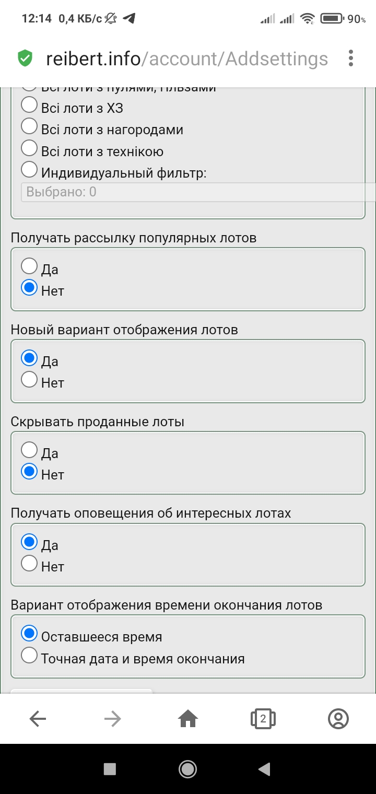Choose "Точная дата и время окончания" option
The width and height of the screenshot is (376, 794).
(29, 655)
